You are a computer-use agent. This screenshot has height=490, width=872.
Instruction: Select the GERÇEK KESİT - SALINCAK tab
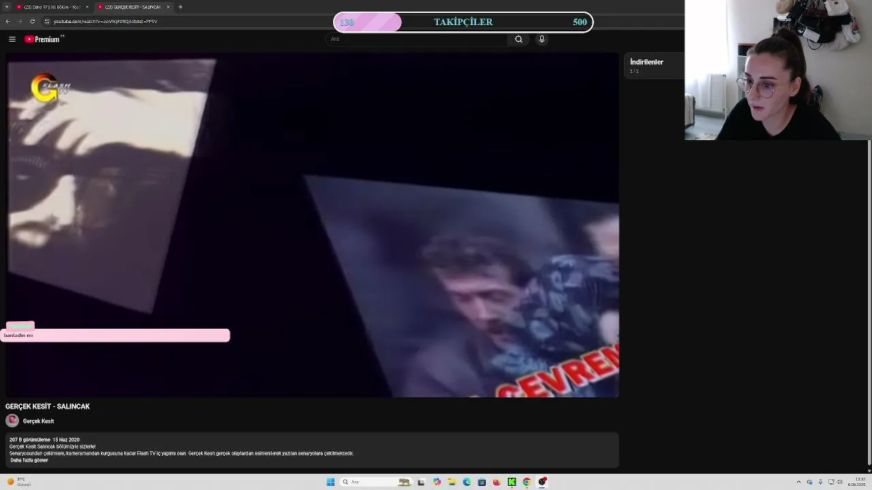(133, 7)
